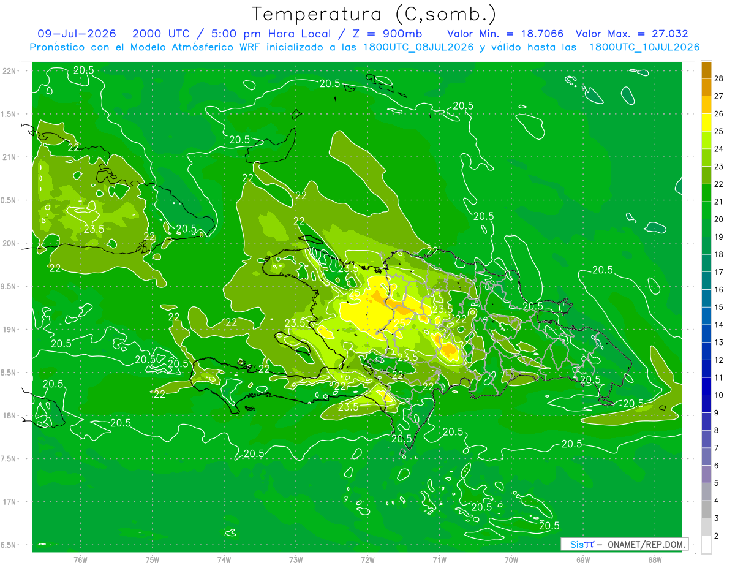Click the 'Valor Max. = 27.032' readout
Image resolution: width=735 pixels, height=568 pixels.
click(633, 34)
